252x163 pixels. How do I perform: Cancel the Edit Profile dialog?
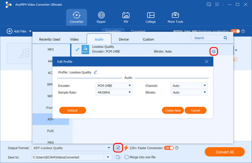click(x=195, y=110)
